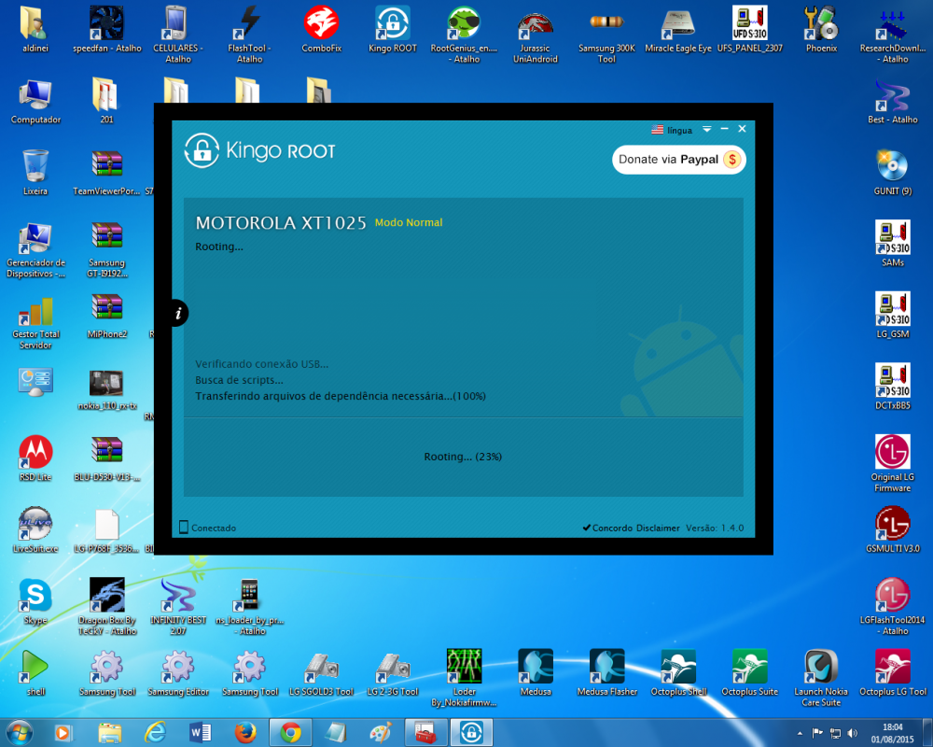Open the língua language selector
The image size is (933, 747).
coord(672,130)
